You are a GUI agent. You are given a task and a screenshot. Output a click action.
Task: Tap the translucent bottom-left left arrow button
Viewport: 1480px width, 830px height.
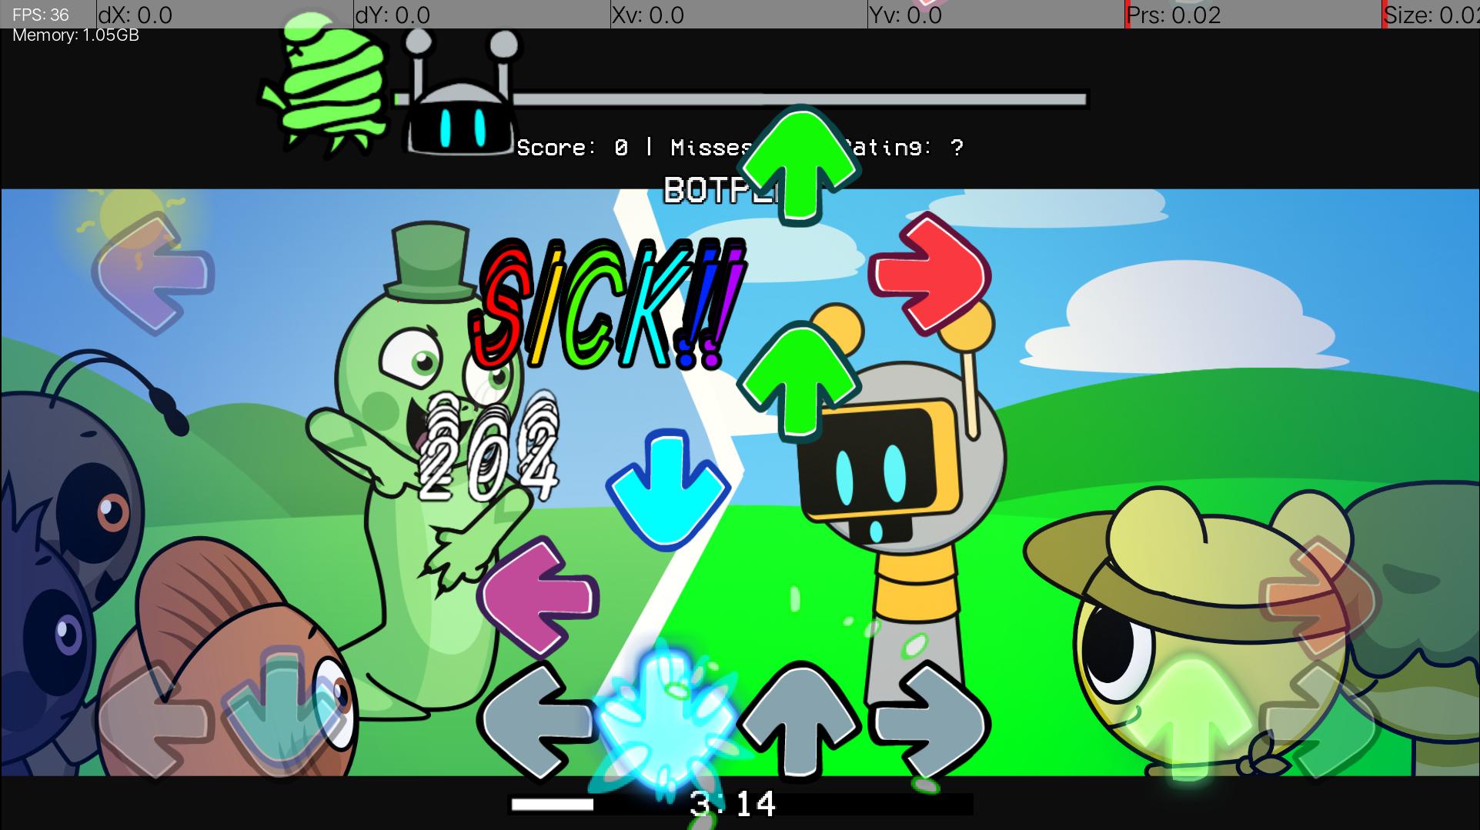click(x=154, y=721)
